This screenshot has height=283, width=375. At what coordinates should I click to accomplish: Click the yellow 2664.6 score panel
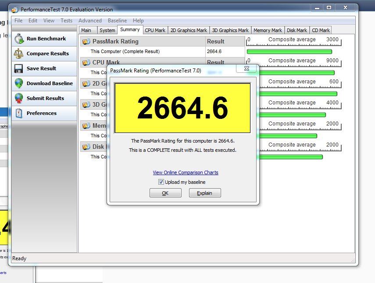pyautogui.click(x=182, y=108)
